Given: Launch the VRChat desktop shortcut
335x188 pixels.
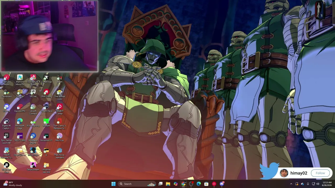Looking at the screenshot, I should click(x=33, y=93).
